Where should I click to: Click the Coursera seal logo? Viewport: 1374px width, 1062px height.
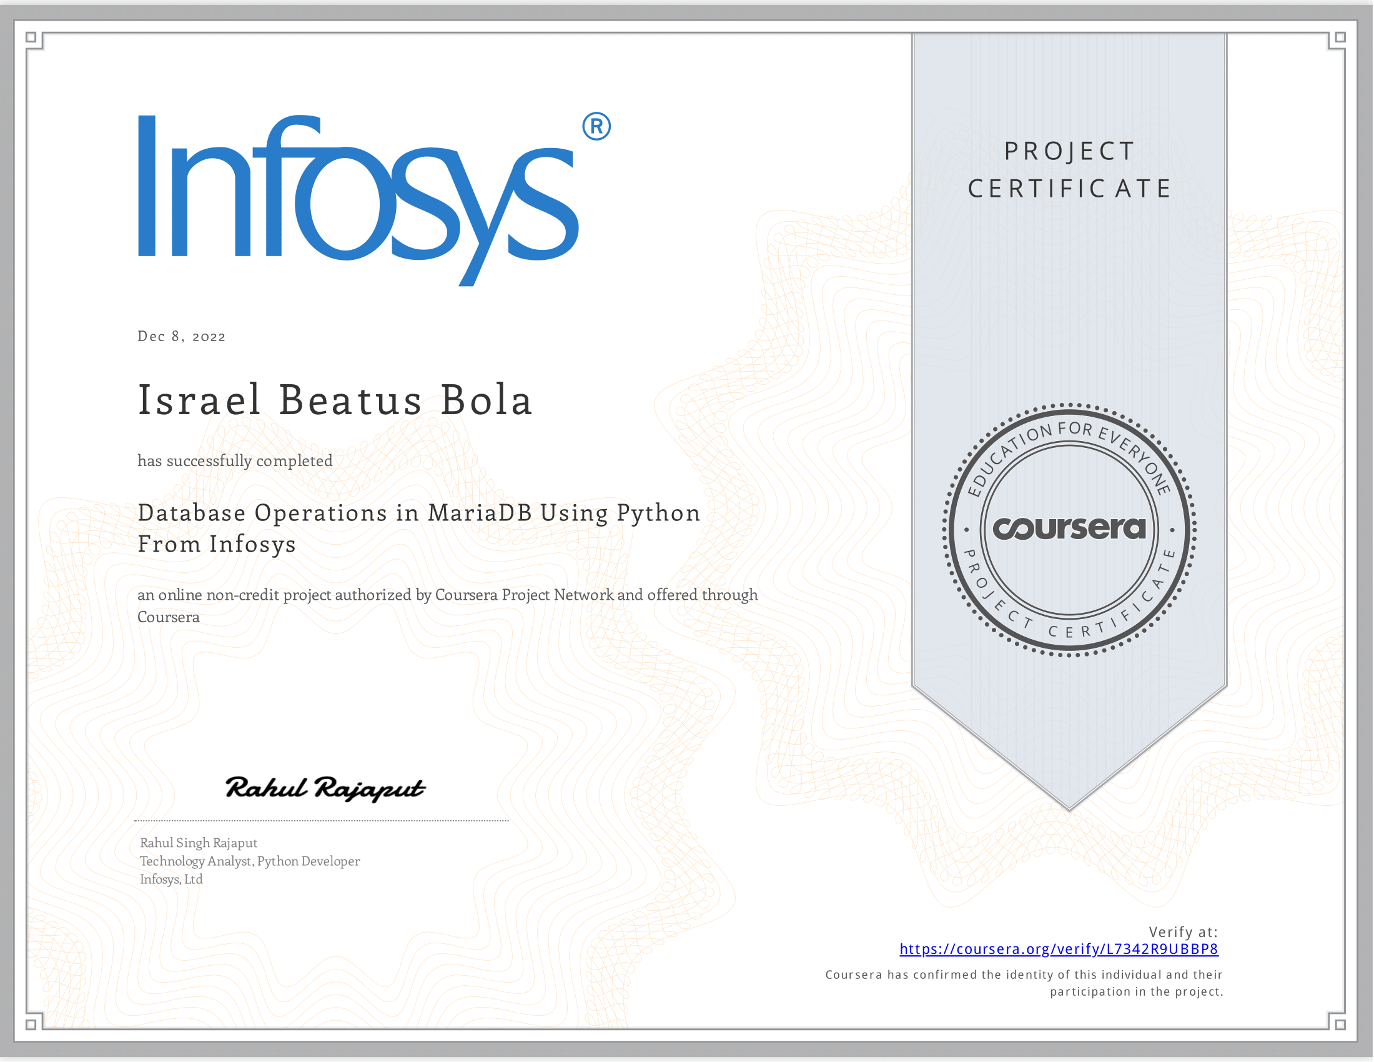point(1069,530)
